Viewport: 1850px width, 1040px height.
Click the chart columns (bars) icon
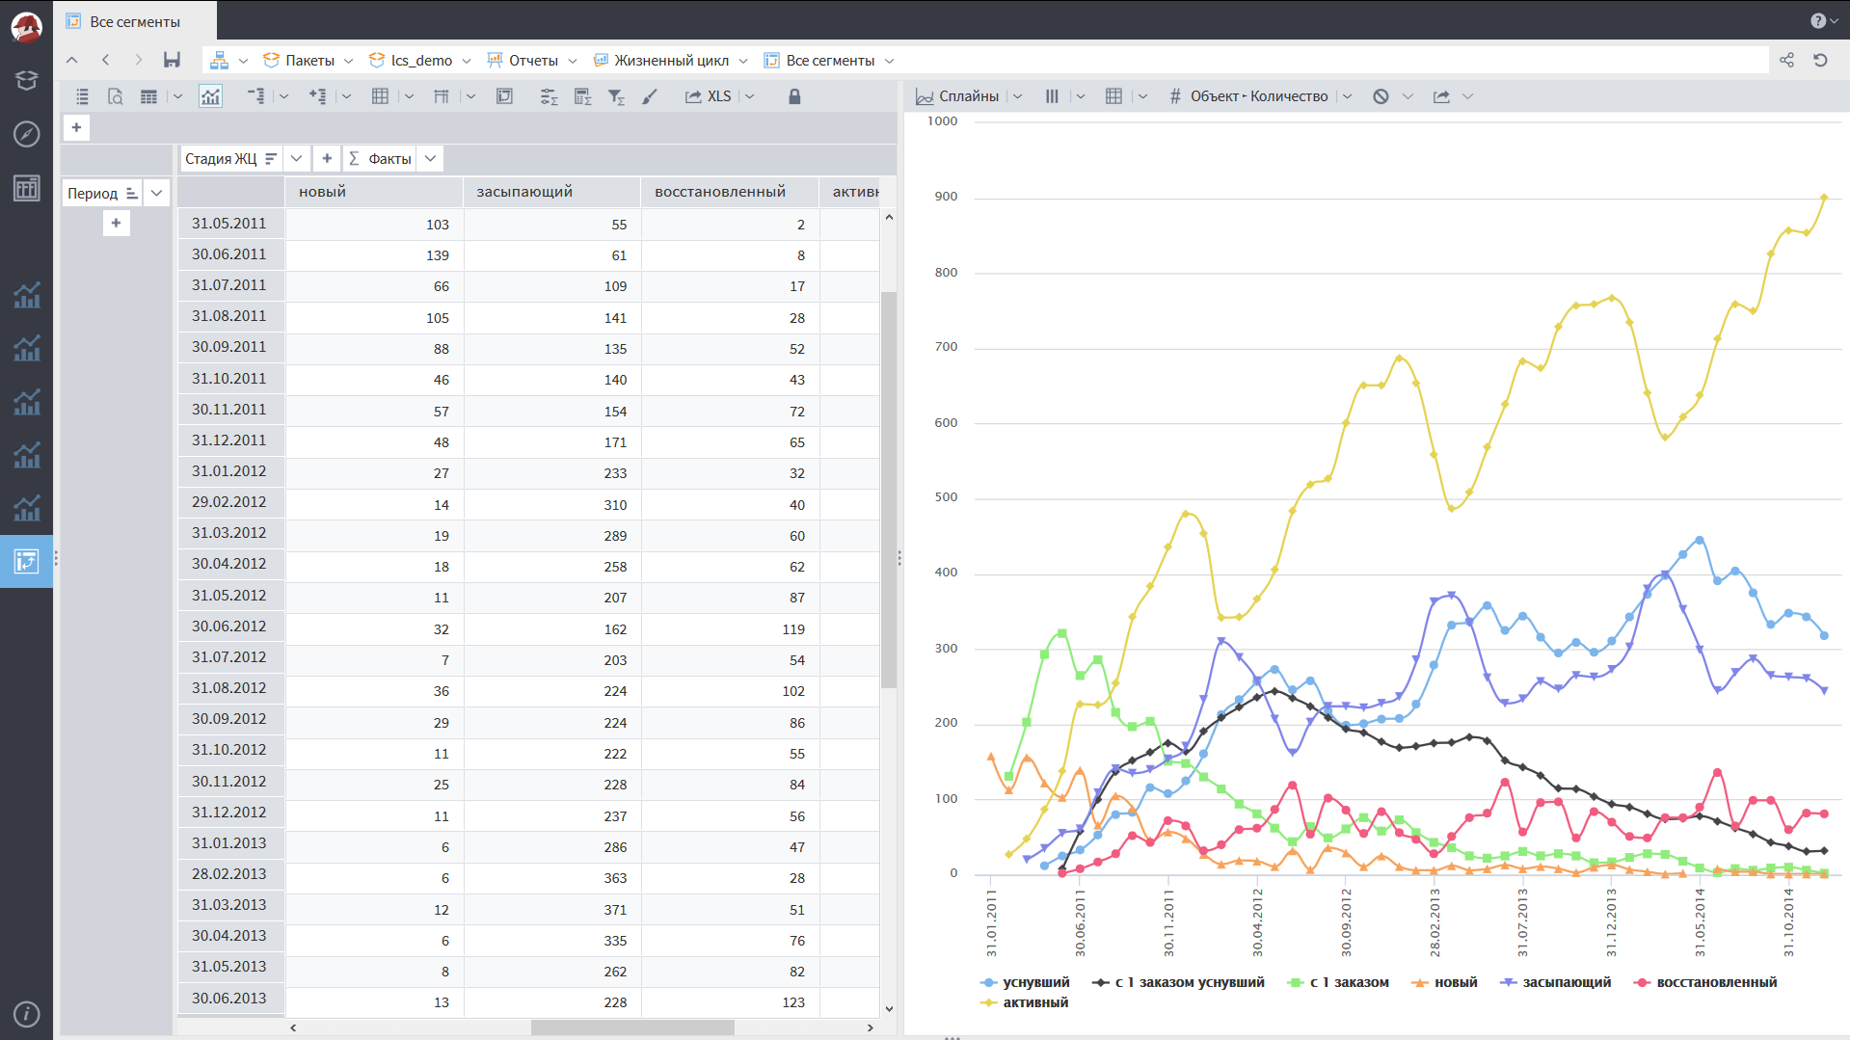pyautogui.click(x=1052, y=96)
